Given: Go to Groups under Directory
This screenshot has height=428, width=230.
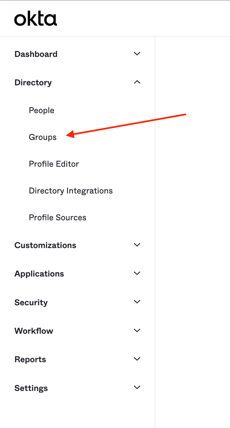Looking at the screenshot, I should 43,137.
